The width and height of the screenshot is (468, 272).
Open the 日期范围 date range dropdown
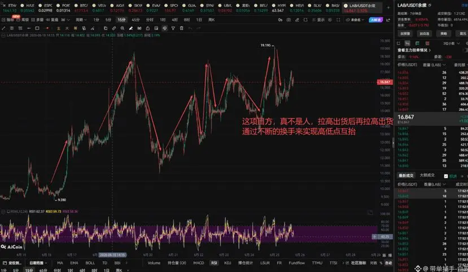tap(38, 263)
